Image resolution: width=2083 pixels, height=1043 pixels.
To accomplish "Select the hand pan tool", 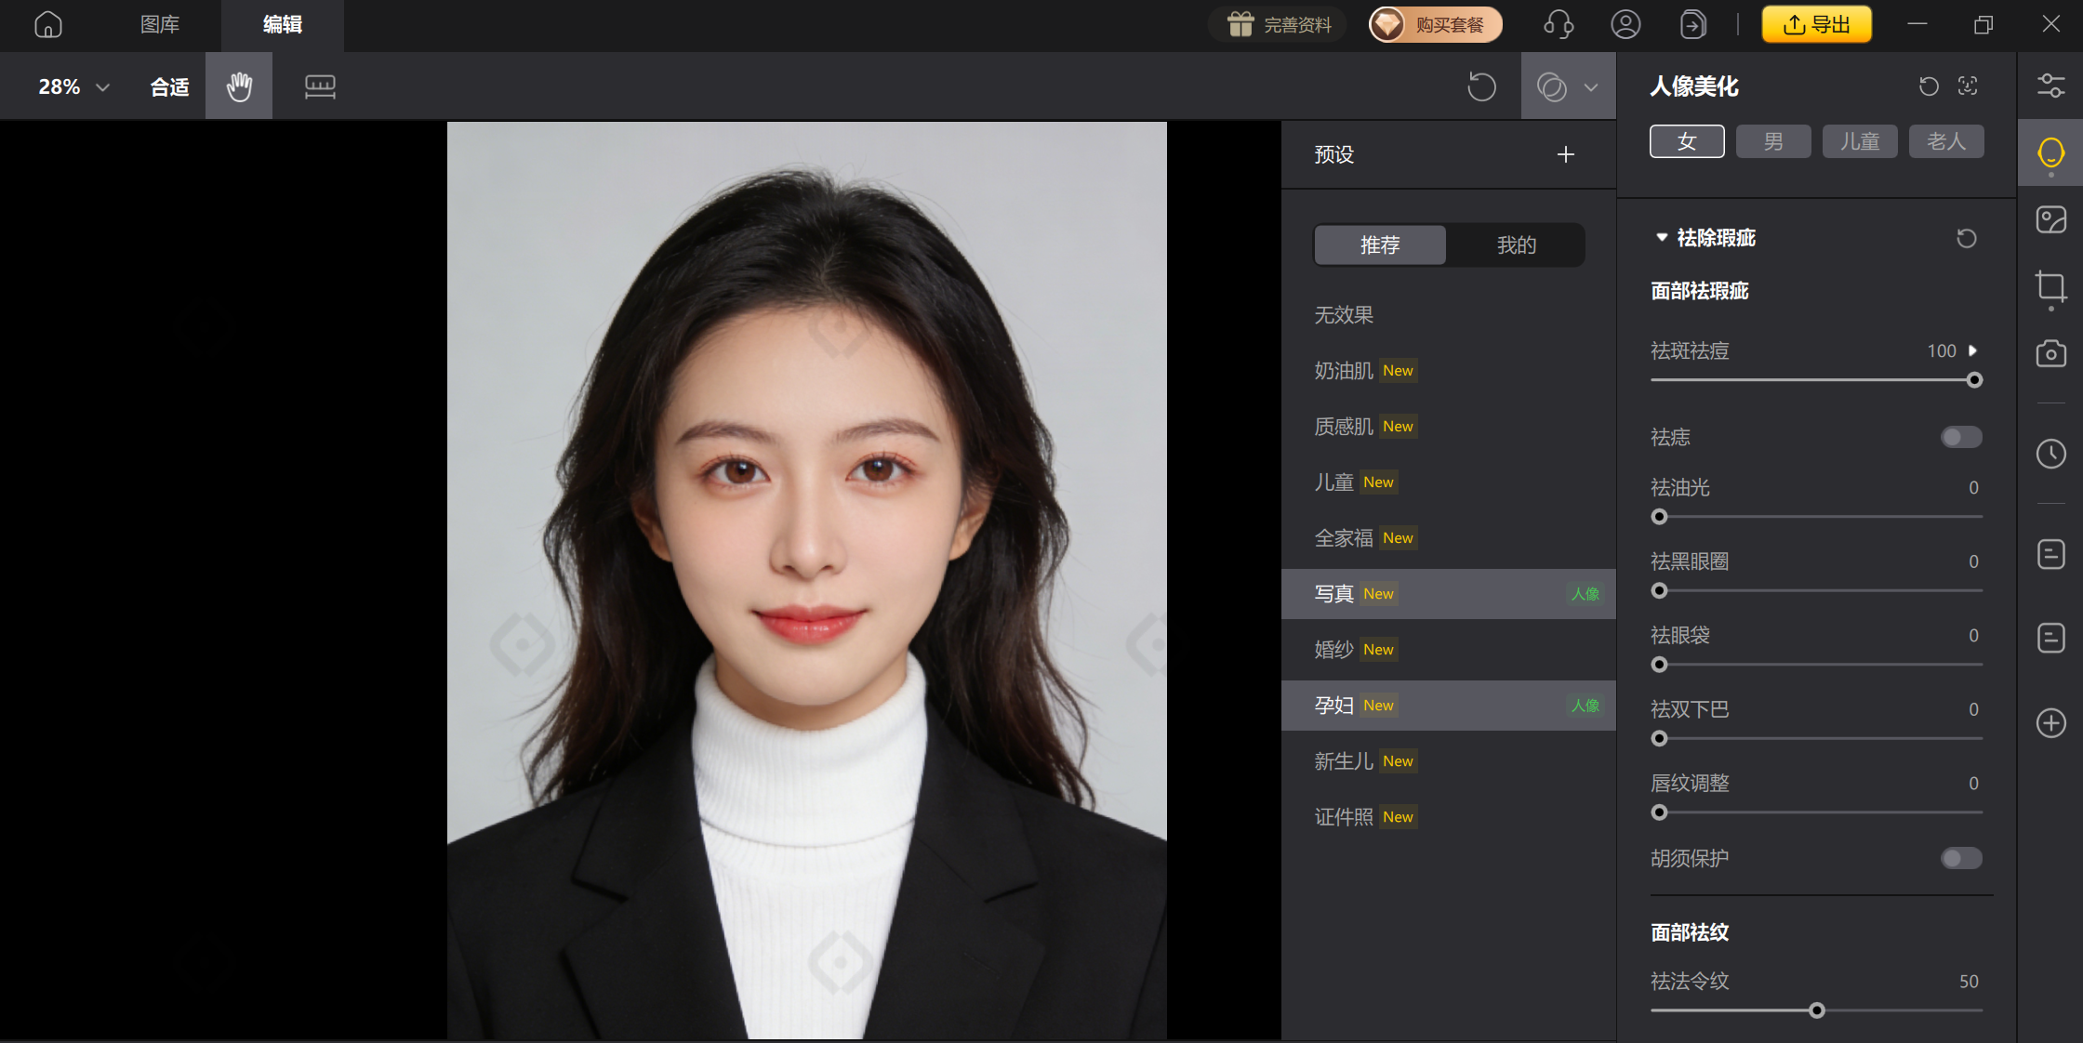I will (239, 86).
